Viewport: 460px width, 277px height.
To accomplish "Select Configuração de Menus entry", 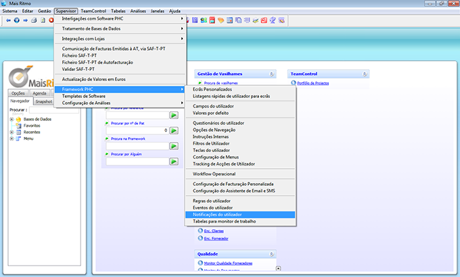I will [x=240, y=157].
